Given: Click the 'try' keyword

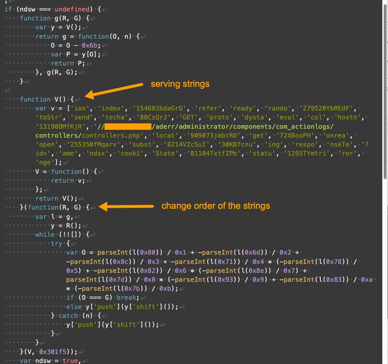Looking at the screenshot, I should click(x=57, y=244).
